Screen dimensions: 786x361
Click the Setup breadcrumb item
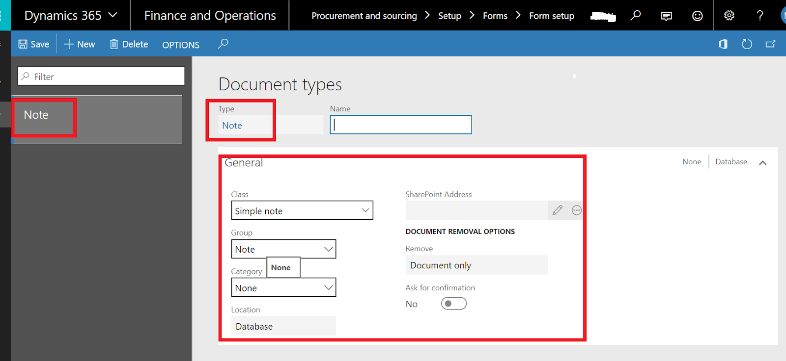[x=449, y=16]
